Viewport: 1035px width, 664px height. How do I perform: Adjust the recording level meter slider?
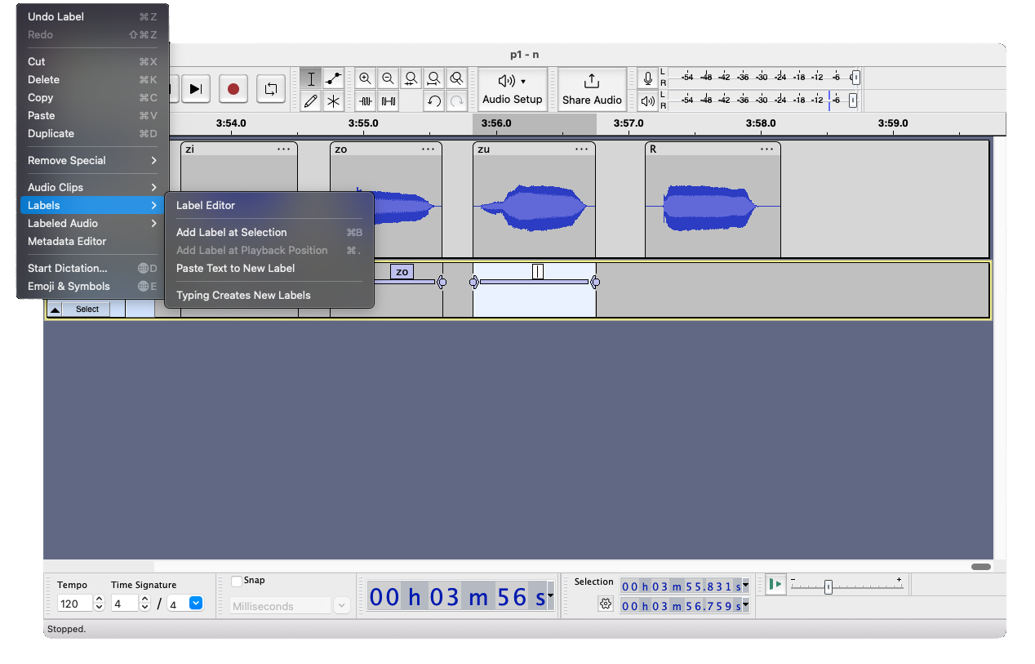click(x=855, y=78)
